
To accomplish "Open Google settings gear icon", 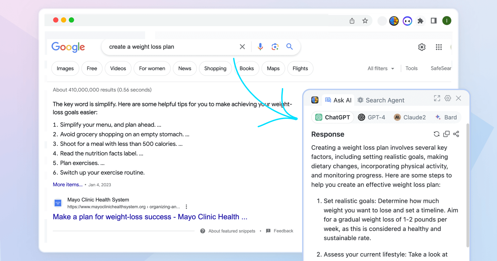I will [x=422, y=47].
